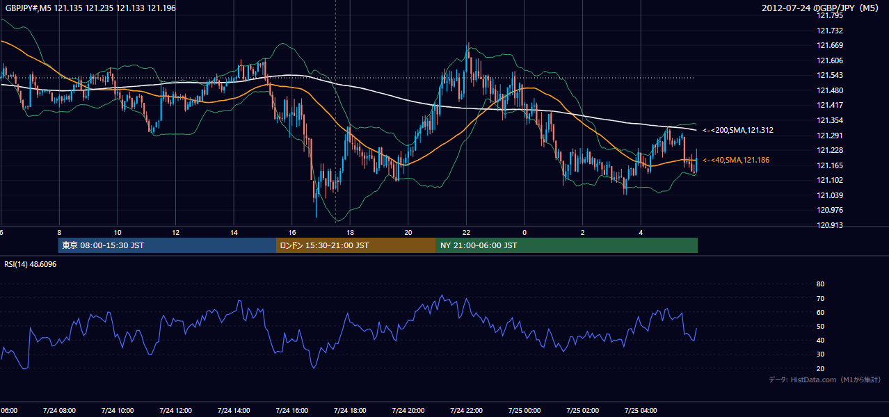Click price axis value 121.102
The height and width of the screenshot is (417, 889).
pyautogui.click(x=829, y=181)
